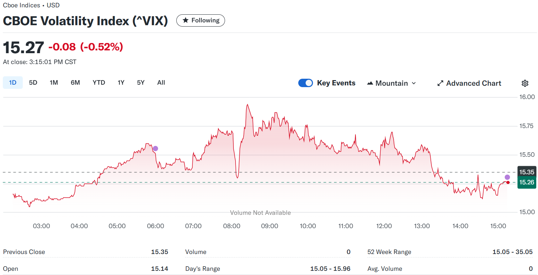Select the 6M time range
The height and width of the screenshot is (275, 538).
click(x=75, y=83)
